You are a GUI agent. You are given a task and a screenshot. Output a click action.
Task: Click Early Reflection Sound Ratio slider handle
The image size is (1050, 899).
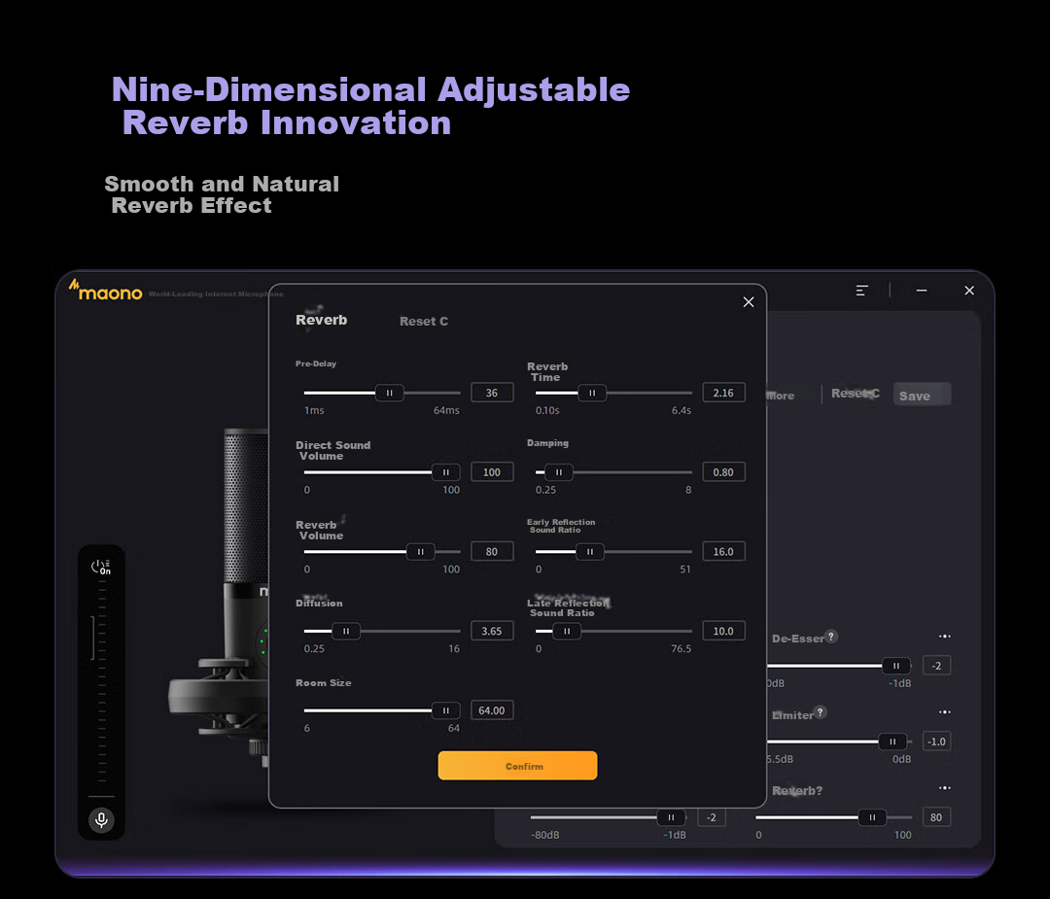click(x=590, y=552)
